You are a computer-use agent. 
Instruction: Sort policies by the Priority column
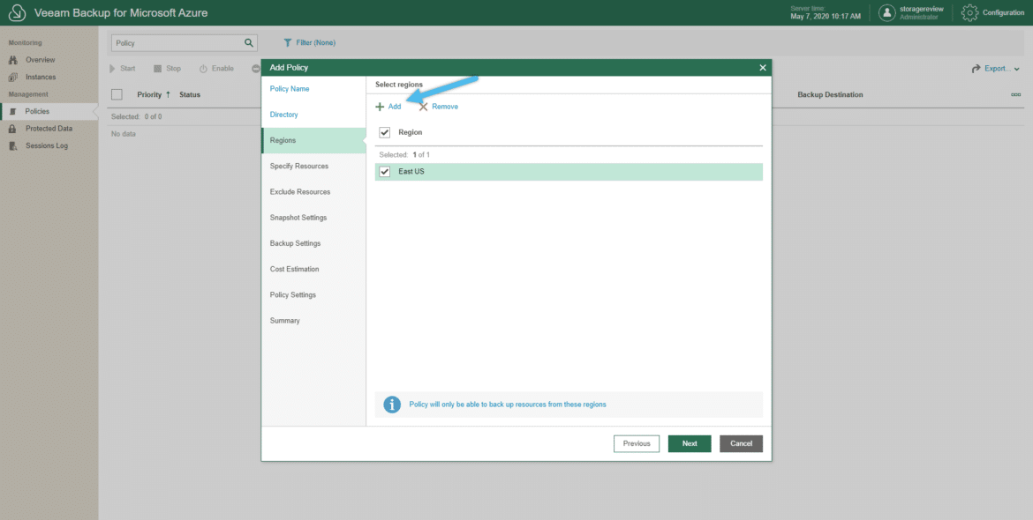(x=154, y=94)
